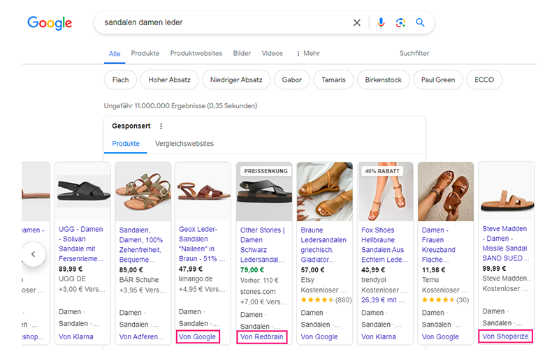Select the sponsored Produkte tab
Screen dimensions: 559x349
tap(126, 144)
